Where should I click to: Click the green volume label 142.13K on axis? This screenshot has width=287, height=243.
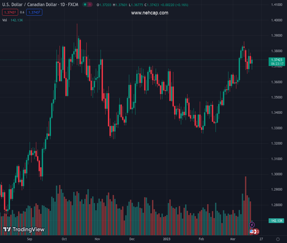277,221
